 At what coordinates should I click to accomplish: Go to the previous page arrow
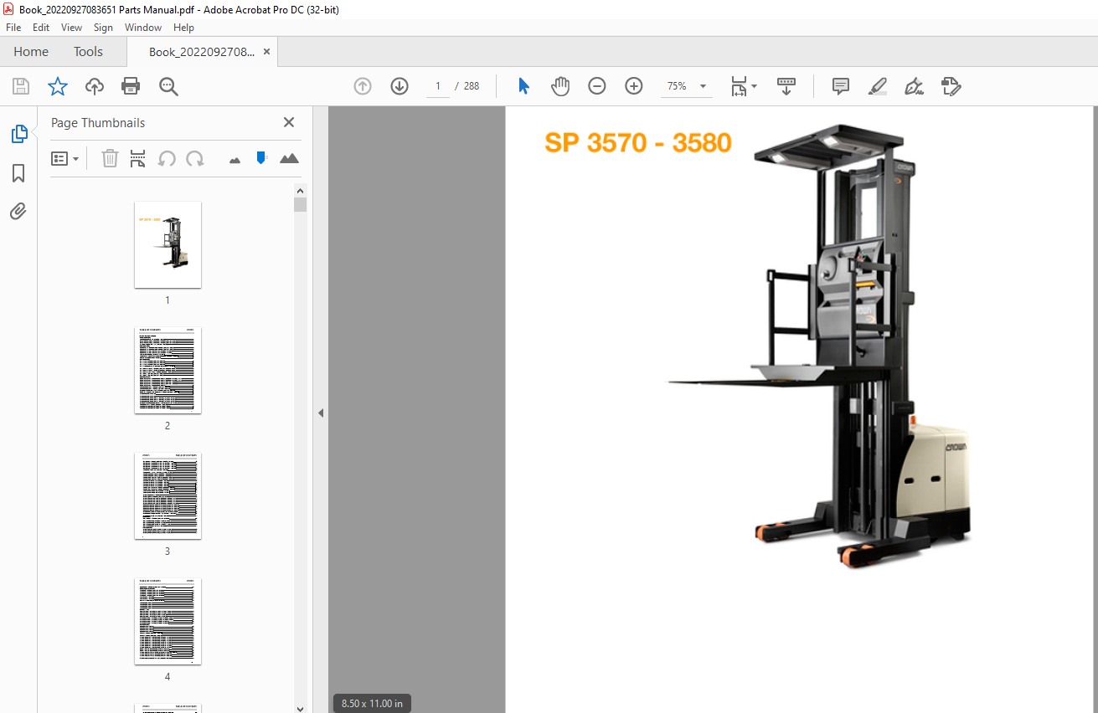[363, 86]
